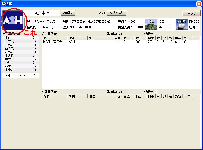This screenshot has width=203, height=150.
Task: Open 勢力情報 faction information
Action: click(x=116, y=13)
